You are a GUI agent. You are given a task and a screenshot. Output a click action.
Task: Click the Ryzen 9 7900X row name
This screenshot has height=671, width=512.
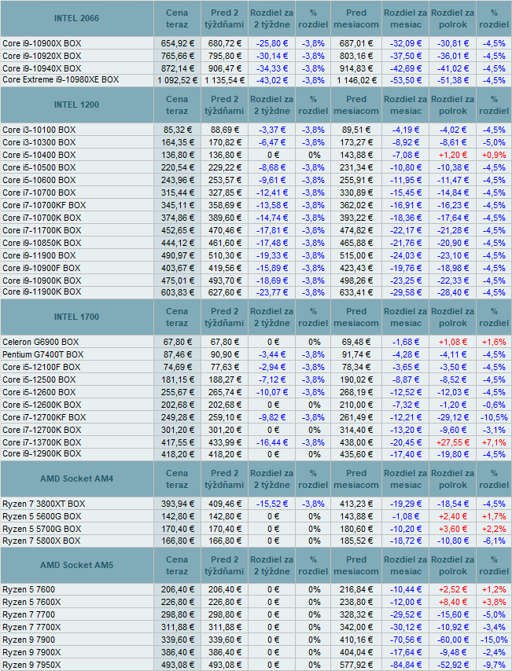point(31,653)
